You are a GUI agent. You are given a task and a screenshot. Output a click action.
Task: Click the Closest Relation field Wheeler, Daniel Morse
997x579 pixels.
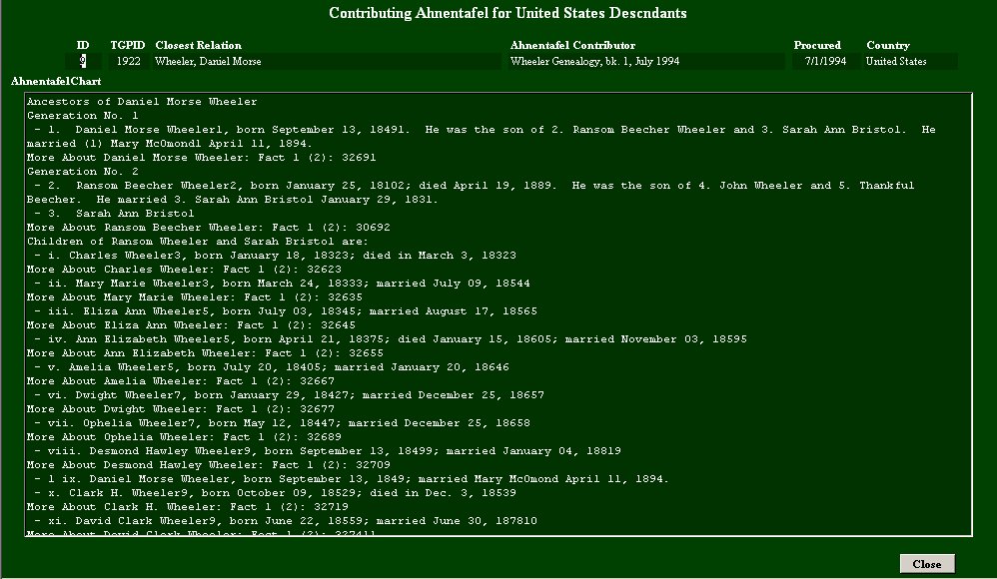[327, 61]
